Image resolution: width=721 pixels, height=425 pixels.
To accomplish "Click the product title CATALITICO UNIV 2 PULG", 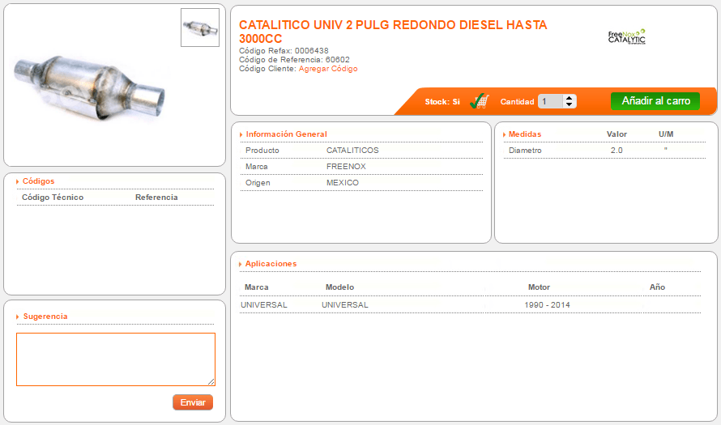I will (x=393, y=32).
